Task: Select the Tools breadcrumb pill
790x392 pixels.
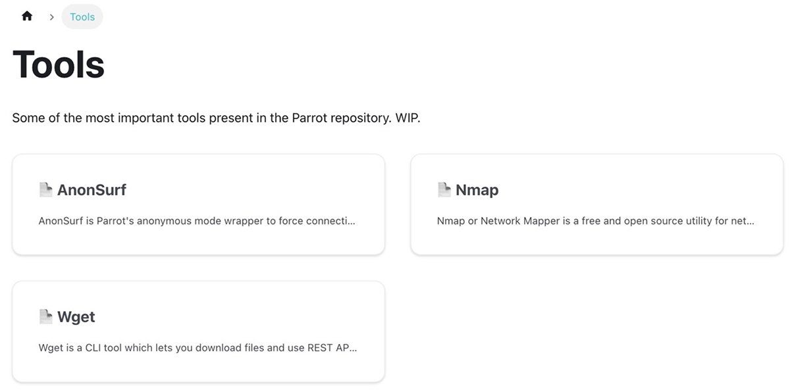Action: [x=82, y=17]
